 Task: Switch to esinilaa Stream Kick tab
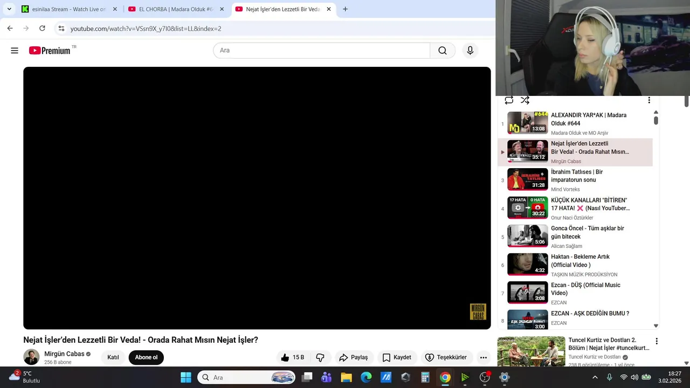pyautogui.click(x=68, y=9)
